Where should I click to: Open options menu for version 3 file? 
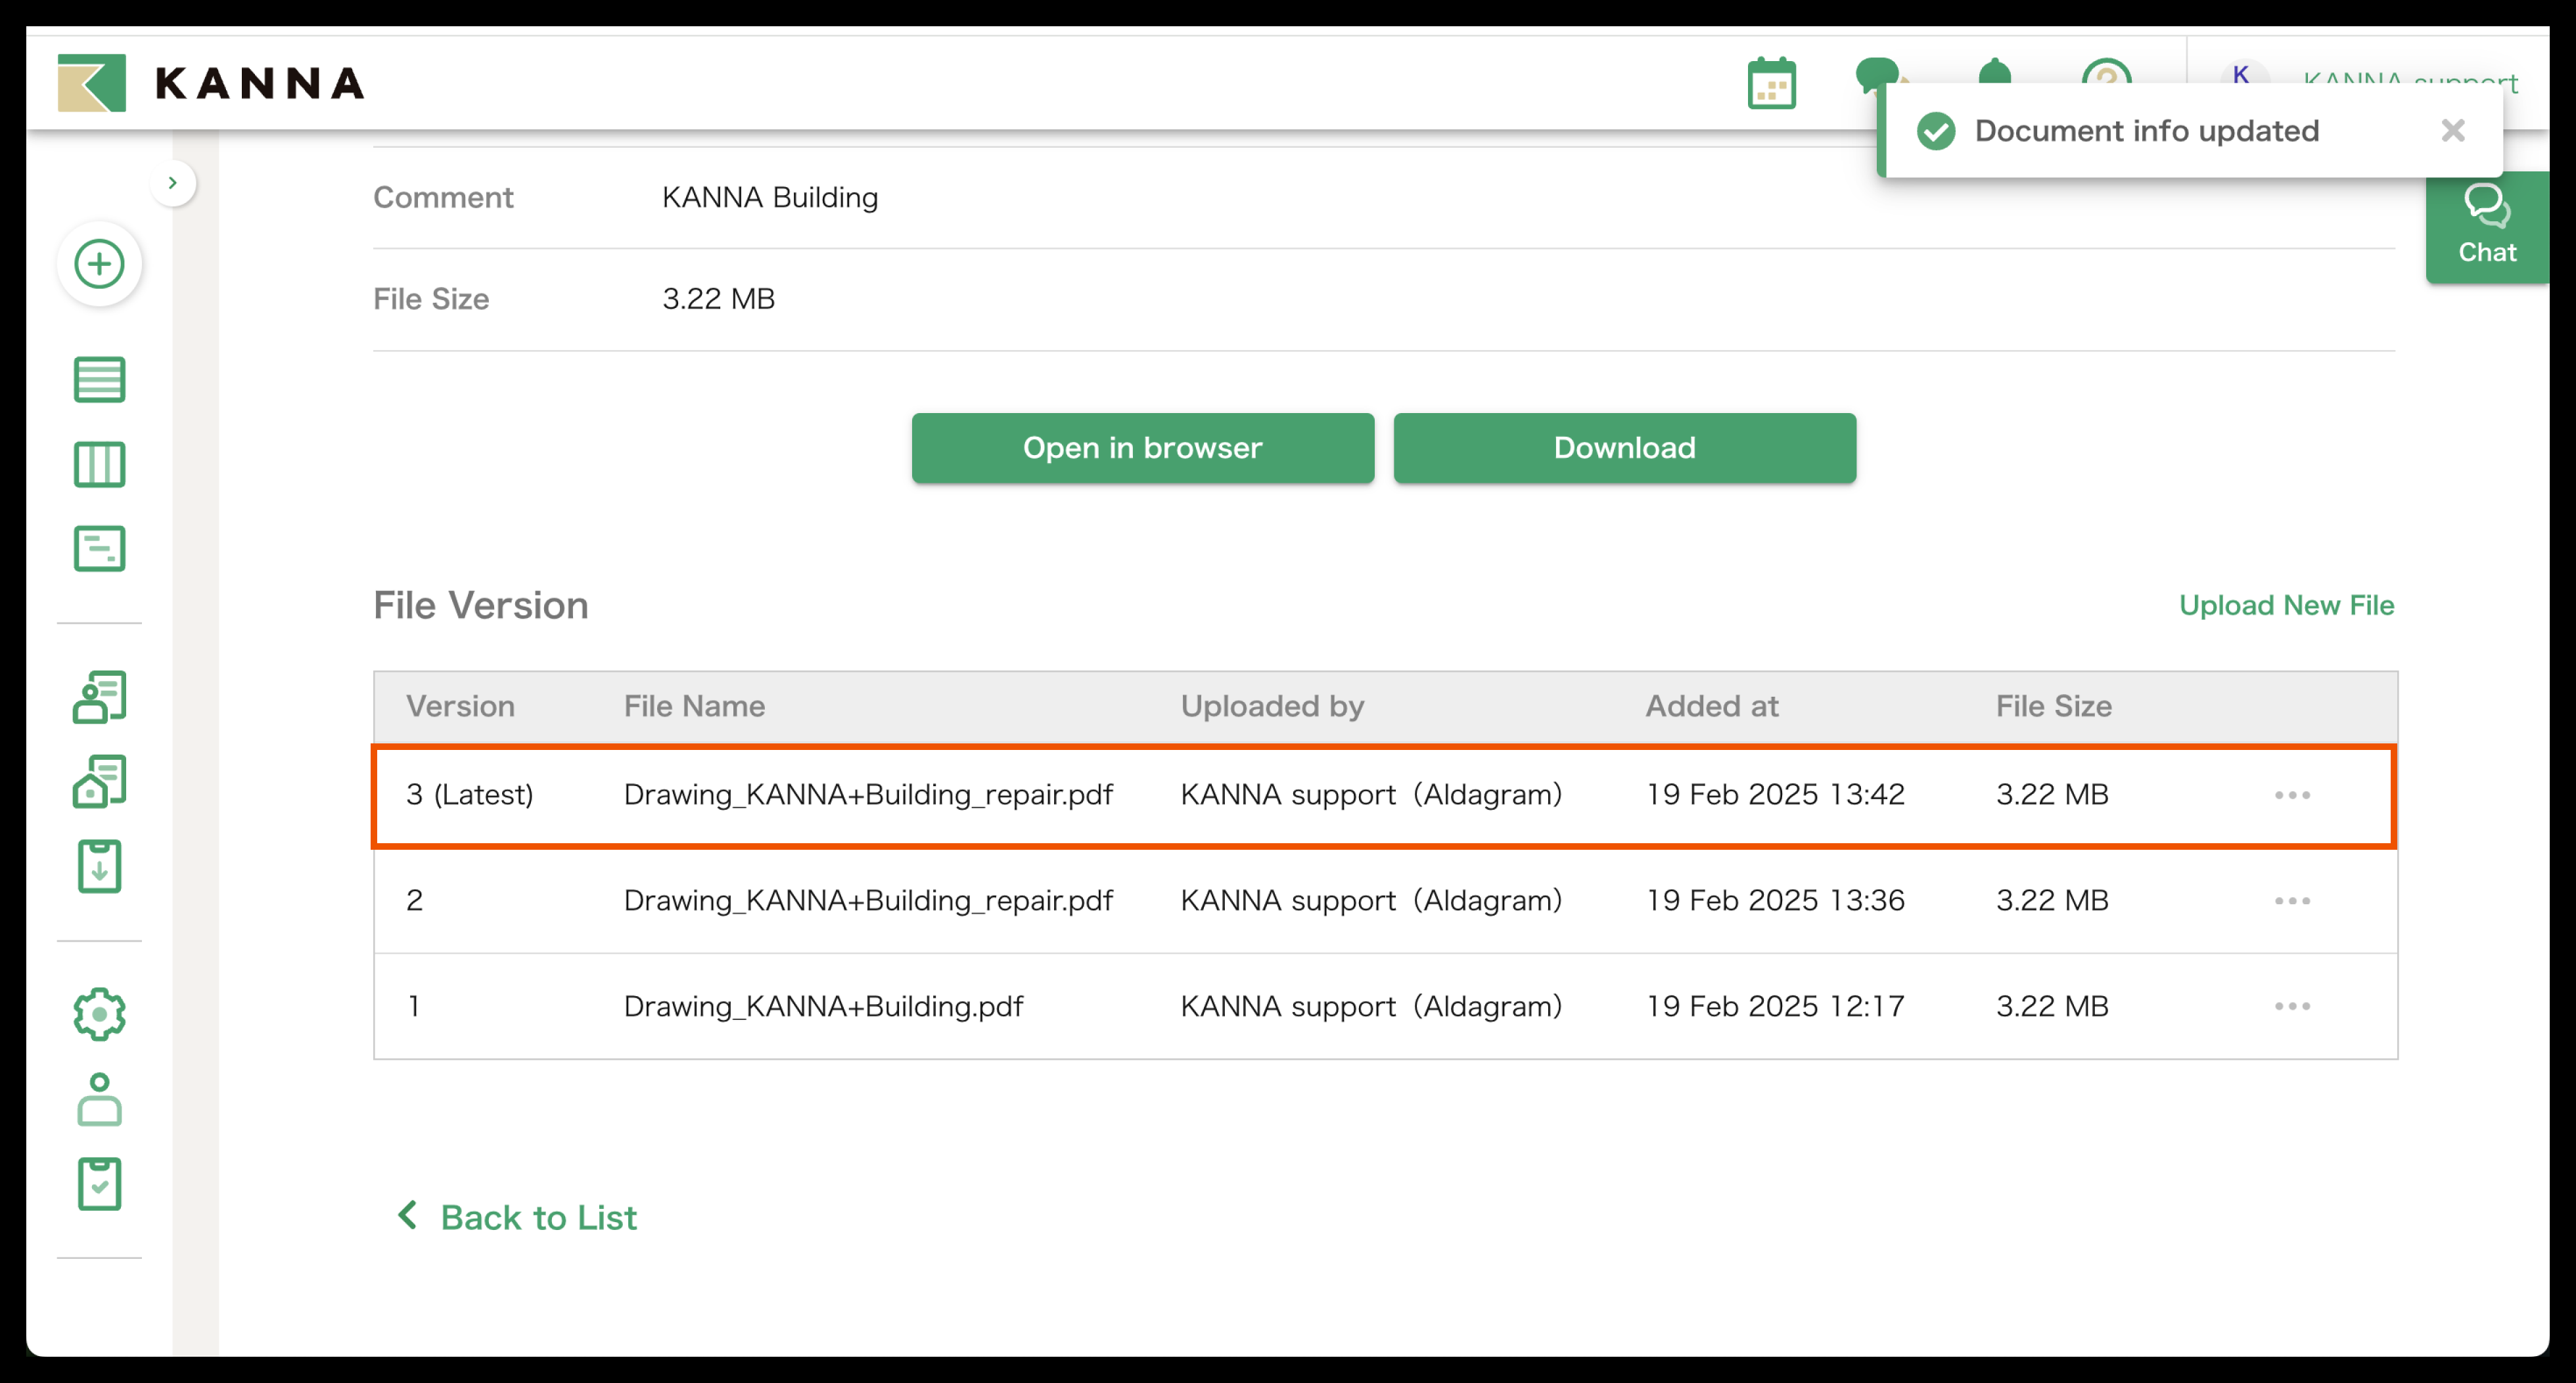(2291, 795)
